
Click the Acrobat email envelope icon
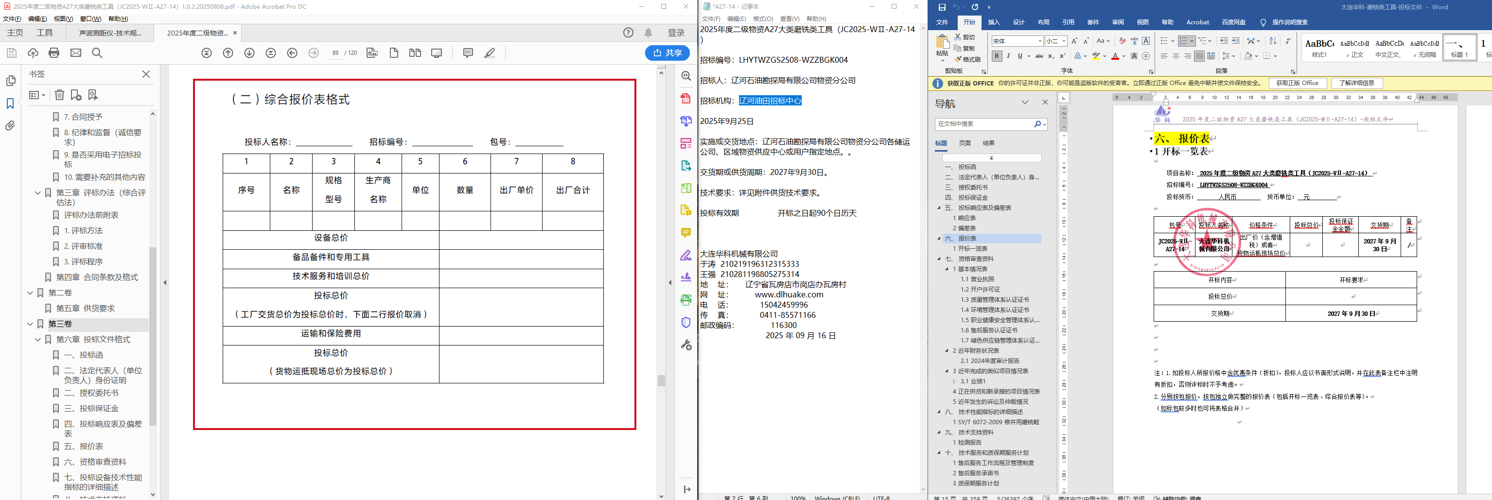(x=76, y=52)
